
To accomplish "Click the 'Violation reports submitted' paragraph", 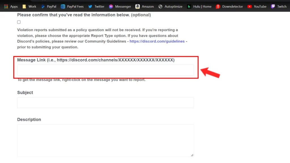I will pyautogui.click(x=102, y=38).
